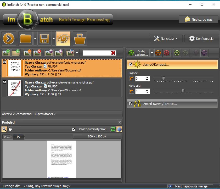220x189 pixels.
Task: Expand the Zmień Nazwę/Przenie task header
Action: 172,104
